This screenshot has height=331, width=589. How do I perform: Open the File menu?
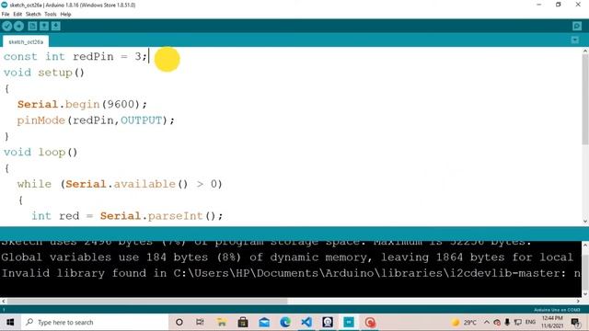(x=6, y=15)
